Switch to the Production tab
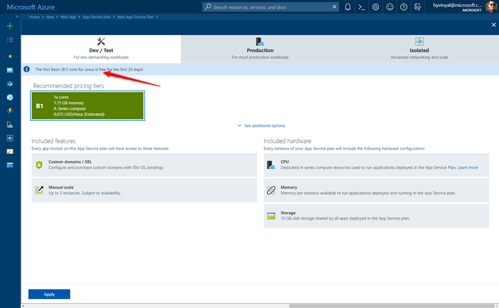The image size is (499, 308). (x=260, y=49)
